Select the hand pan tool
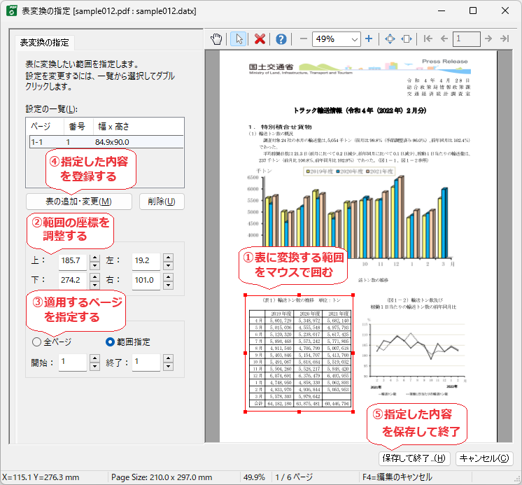 (x=216, y=39)
